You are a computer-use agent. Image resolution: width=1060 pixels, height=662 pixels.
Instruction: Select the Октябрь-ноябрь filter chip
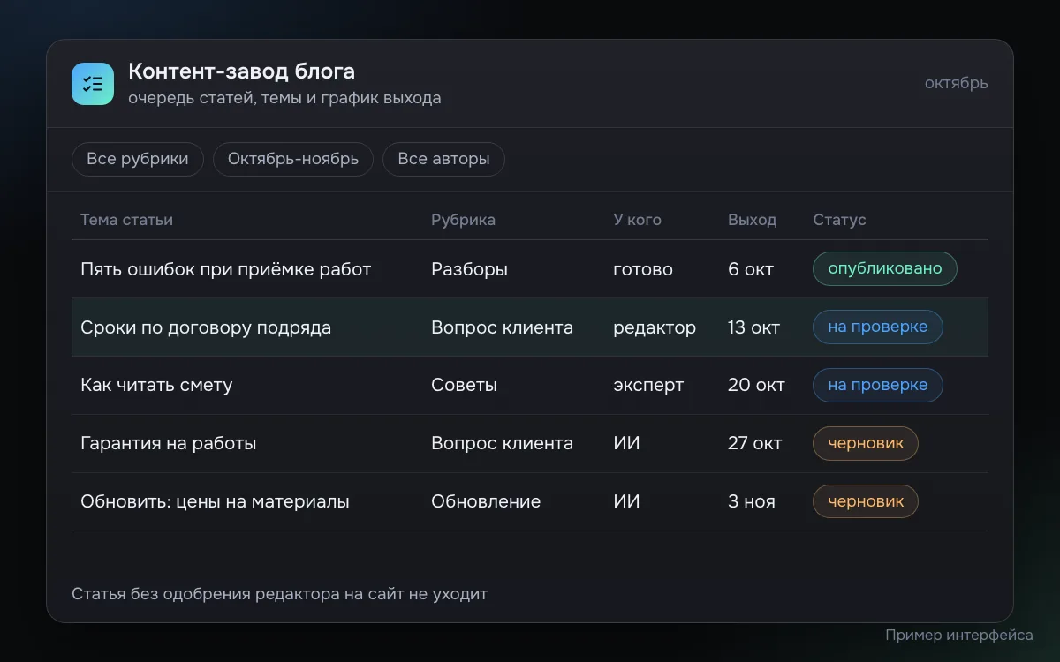[293, 160]
